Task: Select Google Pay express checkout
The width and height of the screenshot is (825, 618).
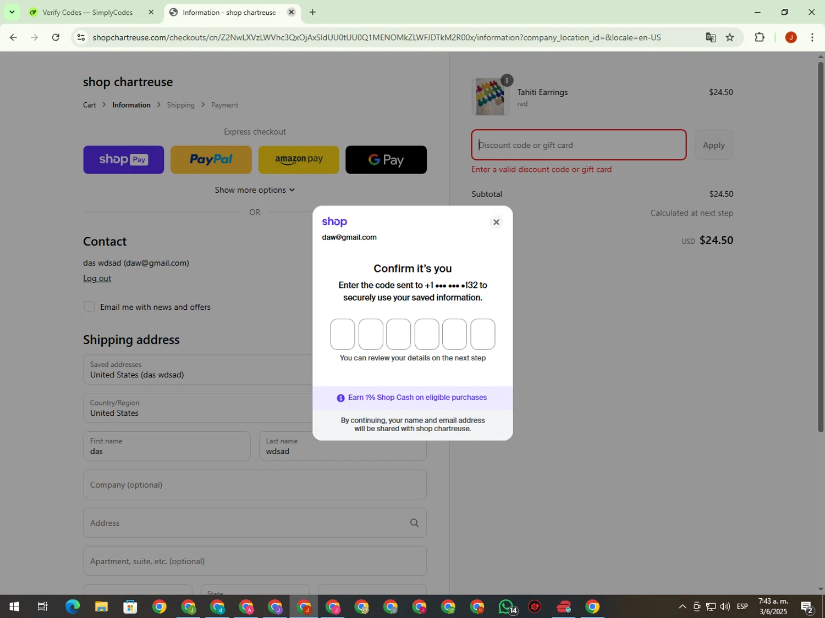Action: [x=386, y=159]
